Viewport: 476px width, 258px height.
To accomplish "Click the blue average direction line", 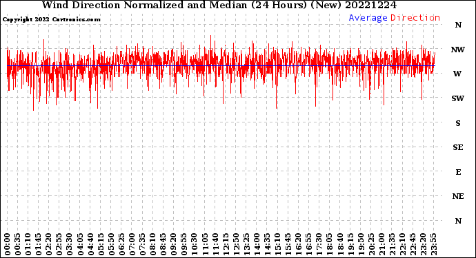I will [x=221, y=65].
